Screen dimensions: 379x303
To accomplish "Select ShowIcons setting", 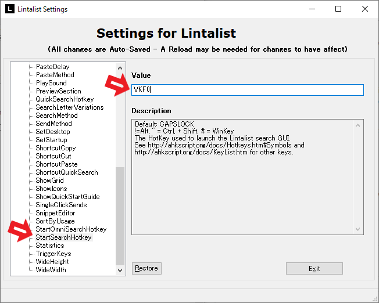I will pyautogui.click(x=51, y=189).
